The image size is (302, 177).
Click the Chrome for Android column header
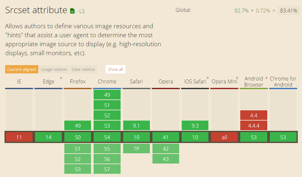click(283, 82)
